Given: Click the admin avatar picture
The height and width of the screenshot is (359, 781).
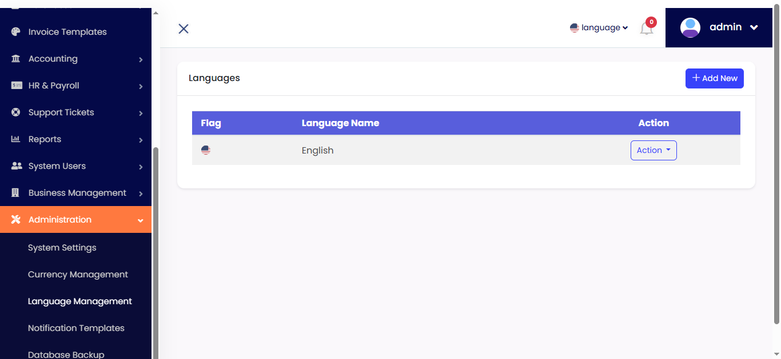Looking at the screenshot, I should click(690, 27).
